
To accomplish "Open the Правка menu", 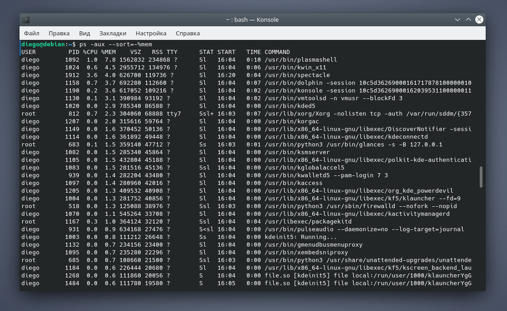I will [59, 33].
